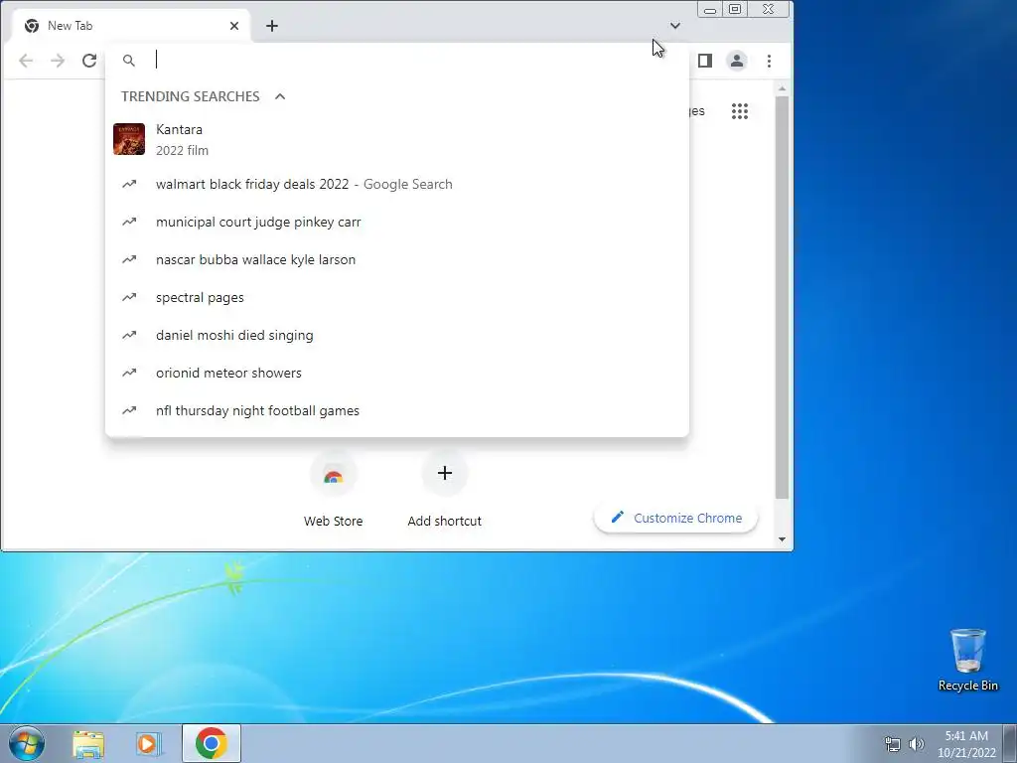The width and height of the screenshot is (1017, 763).
Task: Click the network tray icon
Action: (x=893, y=744)
